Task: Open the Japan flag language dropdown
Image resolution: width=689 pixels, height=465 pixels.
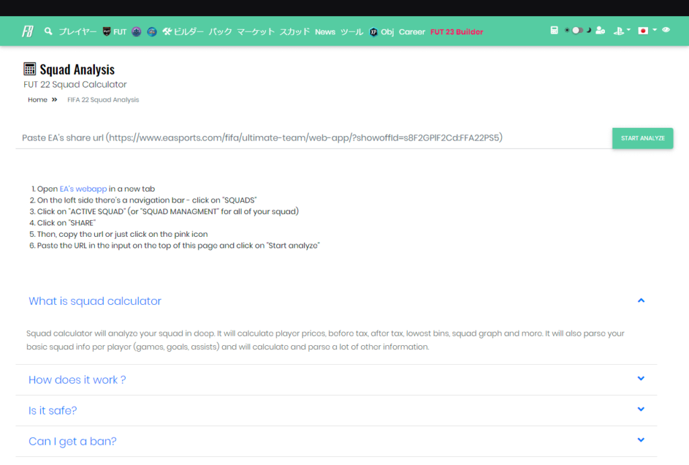Action: click(648, 30)
